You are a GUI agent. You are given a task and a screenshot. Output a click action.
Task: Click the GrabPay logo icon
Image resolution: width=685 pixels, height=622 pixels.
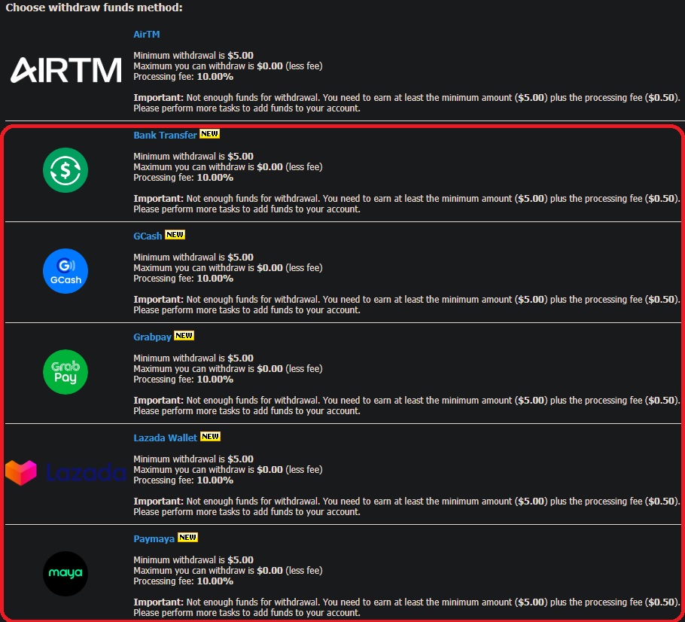65,372
